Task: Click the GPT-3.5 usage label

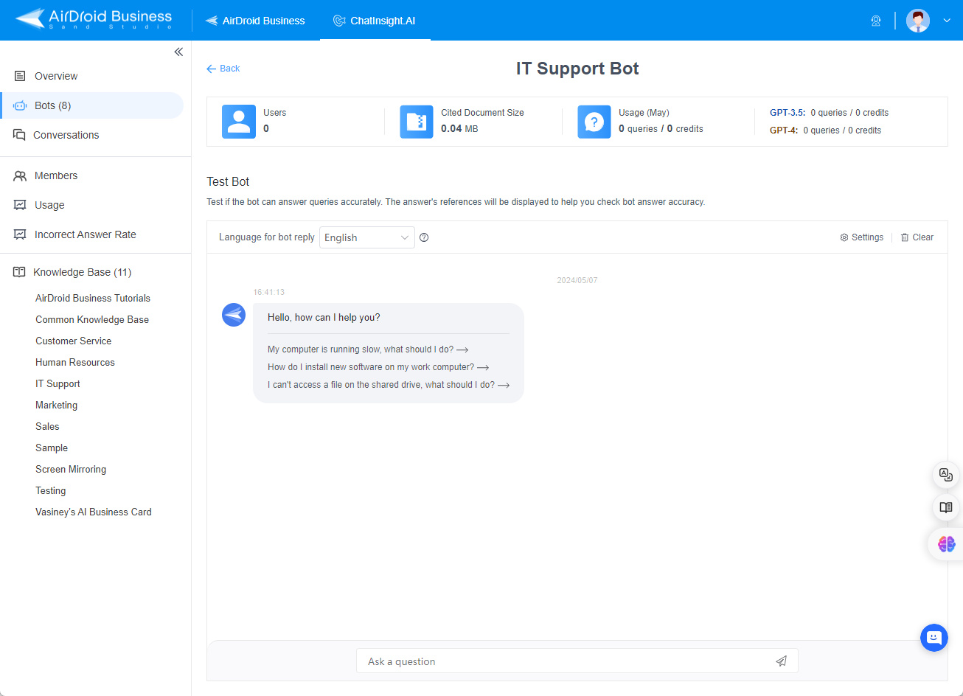Action: (788, 113)
